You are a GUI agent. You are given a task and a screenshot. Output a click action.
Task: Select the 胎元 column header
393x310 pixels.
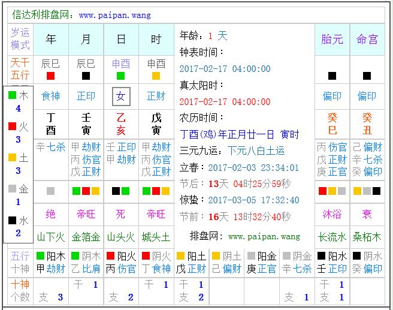point(332,40)
